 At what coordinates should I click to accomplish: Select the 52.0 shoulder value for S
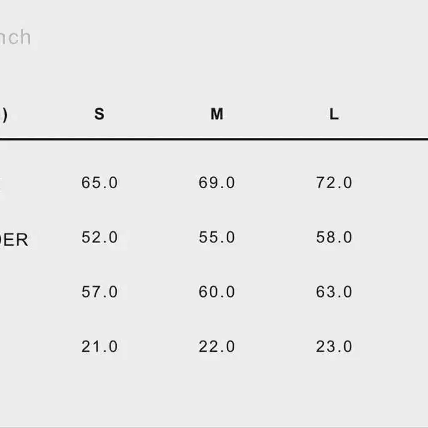(99, 237)
